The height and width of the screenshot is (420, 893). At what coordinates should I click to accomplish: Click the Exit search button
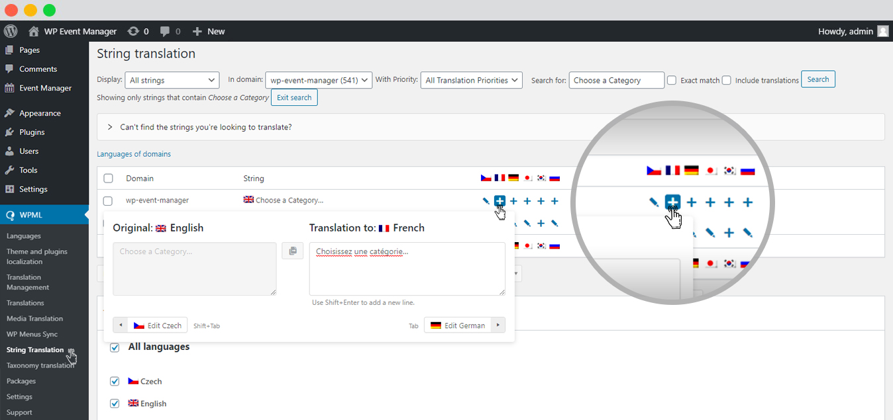click(x=294, y=98)
